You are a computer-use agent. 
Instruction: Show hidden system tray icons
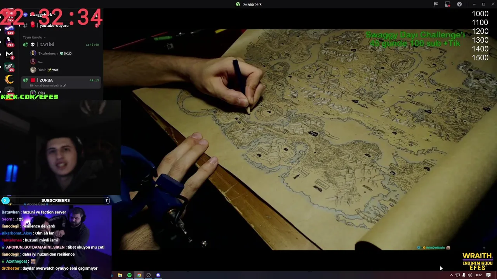tap(451, 275)
